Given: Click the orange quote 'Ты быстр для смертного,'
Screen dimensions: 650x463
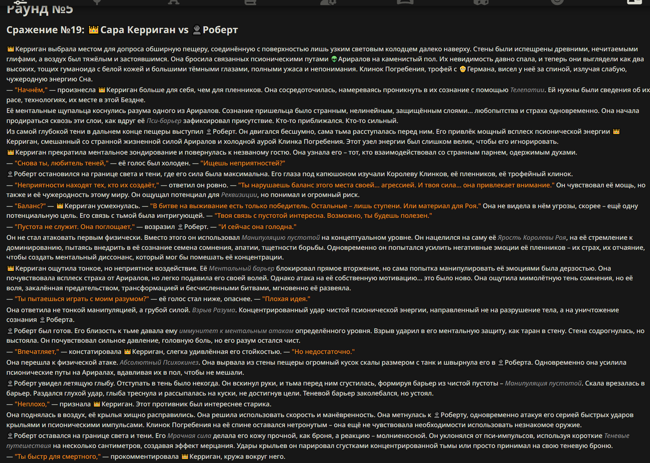Looking at the screenshot, I should tap(58, 456).
